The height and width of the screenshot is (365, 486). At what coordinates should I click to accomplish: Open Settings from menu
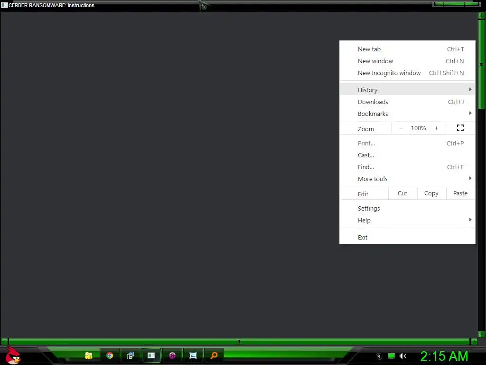coord(407,208)
